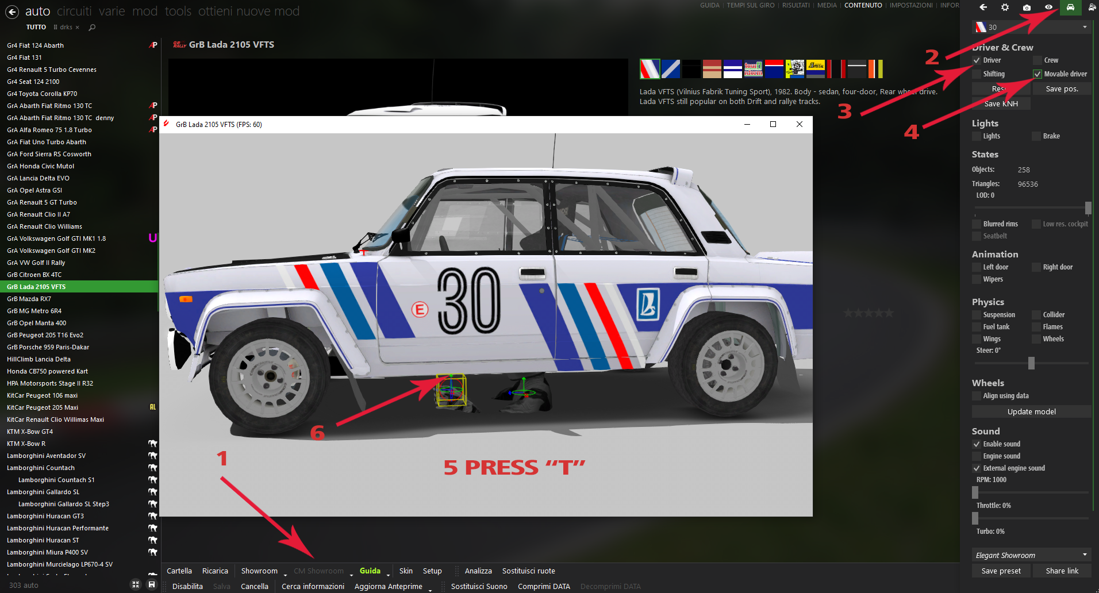
Task: Select the black skin with red side stripes
Action: pyautogui.click(x=836, y=69)
